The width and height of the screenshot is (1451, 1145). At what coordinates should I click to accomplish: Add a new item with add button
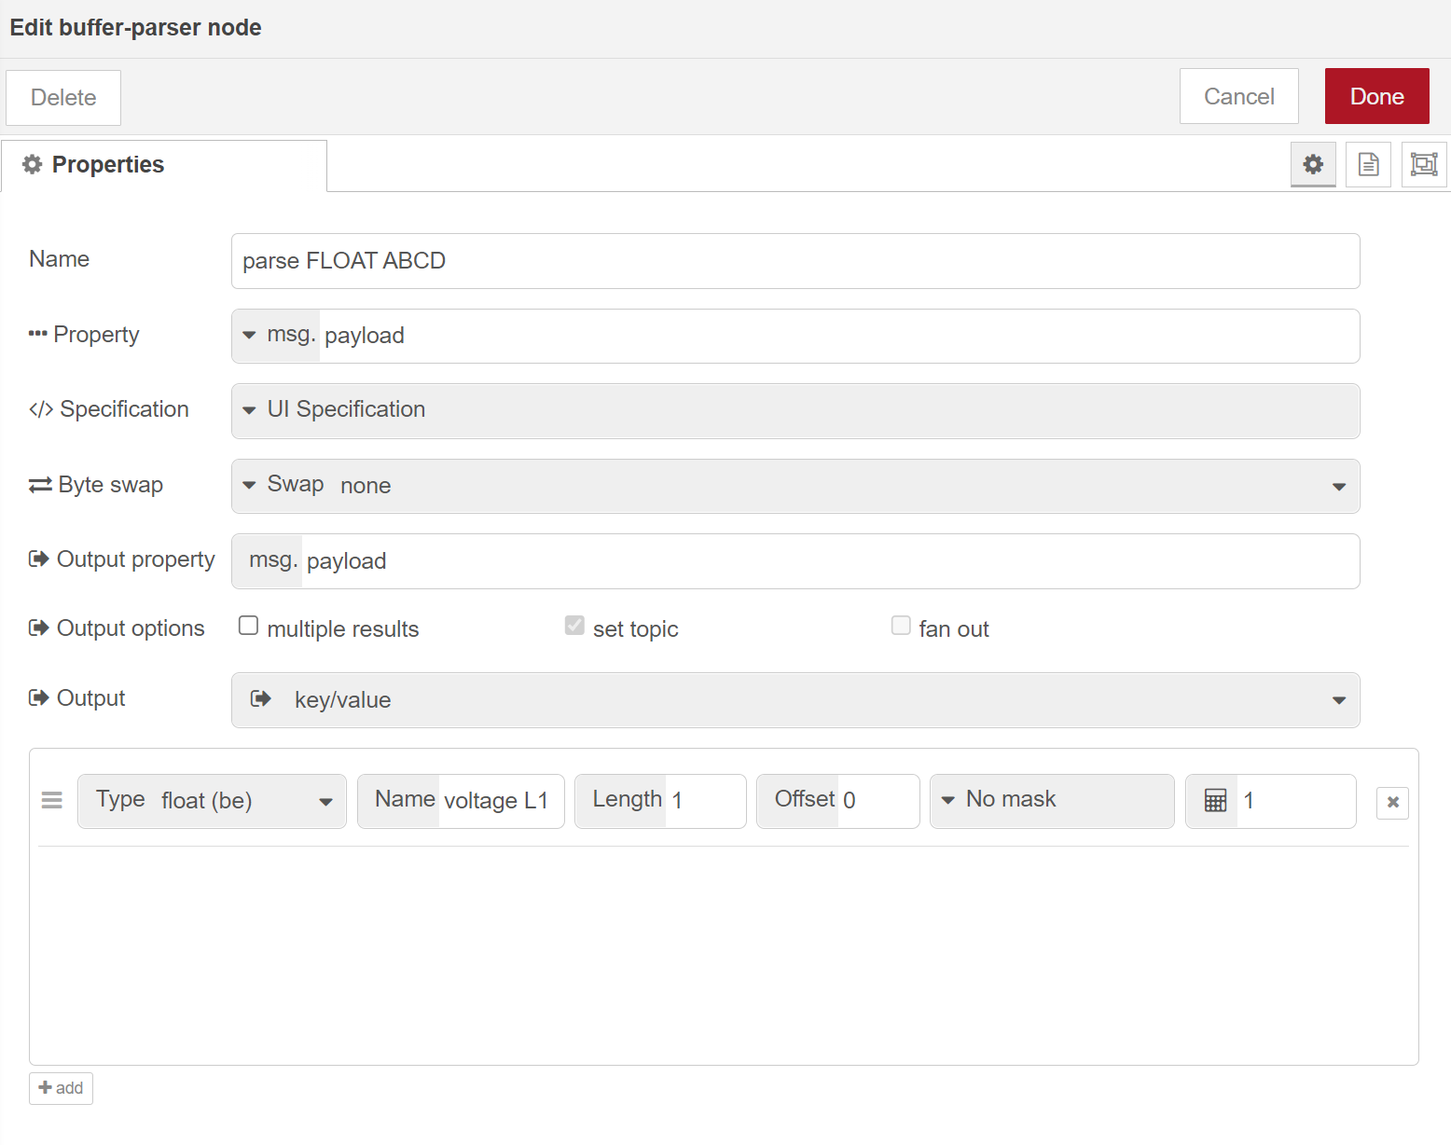[61, 1088]
